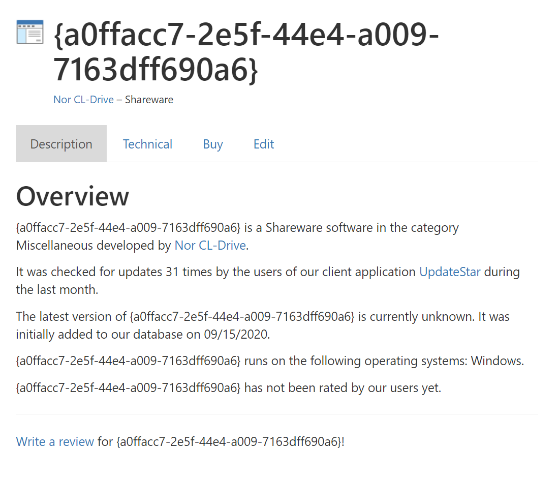Click 'during the last month' text

click(x=268, y=281)
